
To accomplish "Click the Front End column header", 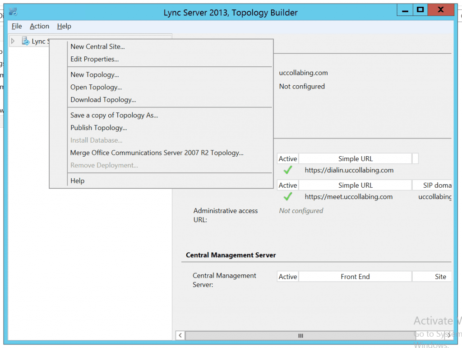I will click(355, 277).
